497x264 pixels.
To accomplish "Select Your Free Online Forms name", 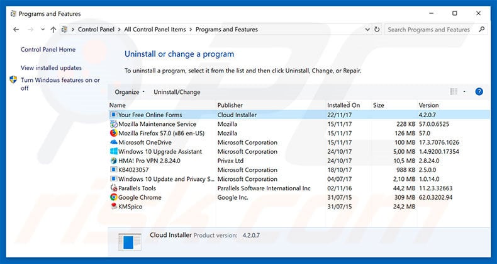I will pos(150,115).
